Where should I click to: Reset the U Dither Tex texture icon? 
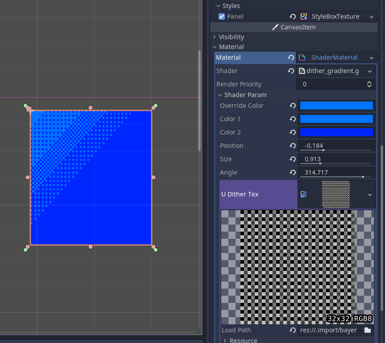304,194
